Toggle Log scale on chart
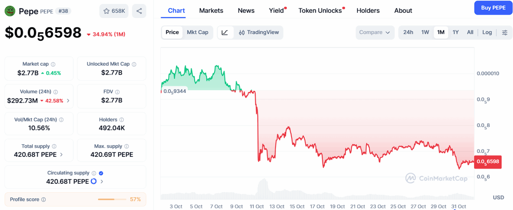513x210 pixels. (x=487, y=32)
